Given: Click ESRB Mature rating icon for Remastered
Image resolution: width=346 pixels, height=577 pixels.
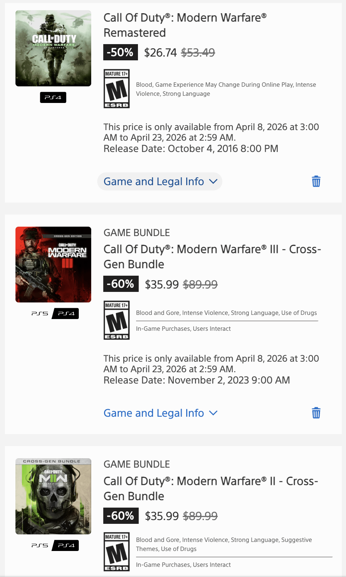Looking at the screenshot, I should pyautogui.click(x=116, y=89).
